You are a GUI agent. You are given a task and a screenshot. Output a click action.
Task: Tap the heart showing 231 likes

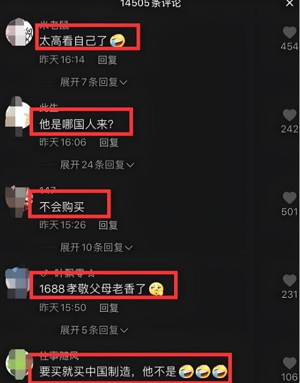[x=290, y=280]
